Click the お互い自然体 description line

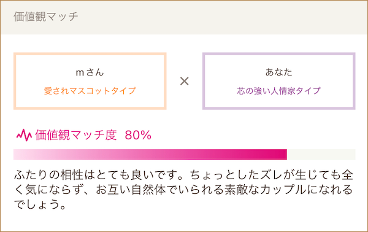(x=184, y=190)
